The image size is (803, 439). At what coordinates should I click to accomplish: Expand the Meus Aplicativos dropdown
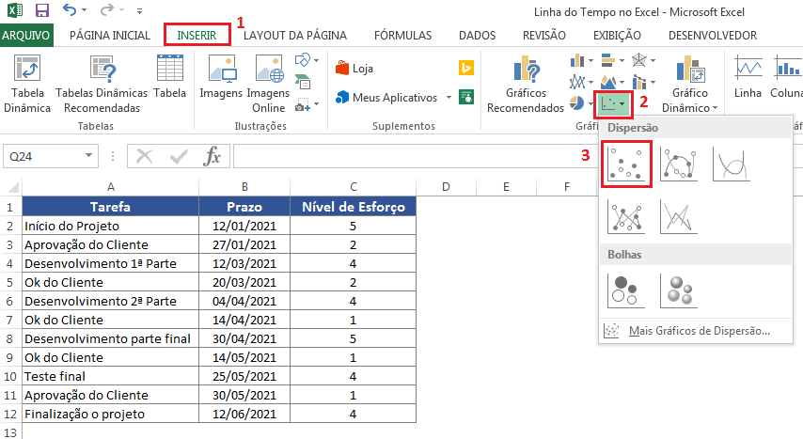coord(449,97)
